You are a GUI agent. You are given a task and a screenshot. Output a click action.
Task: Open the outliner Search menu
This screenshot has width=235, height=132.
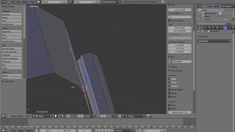tap(217, 6)
